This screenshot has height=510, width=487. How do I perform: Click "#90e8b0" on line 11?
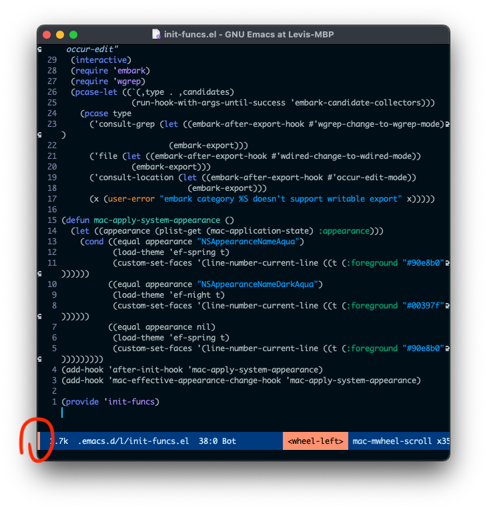(x=423, y=263)
